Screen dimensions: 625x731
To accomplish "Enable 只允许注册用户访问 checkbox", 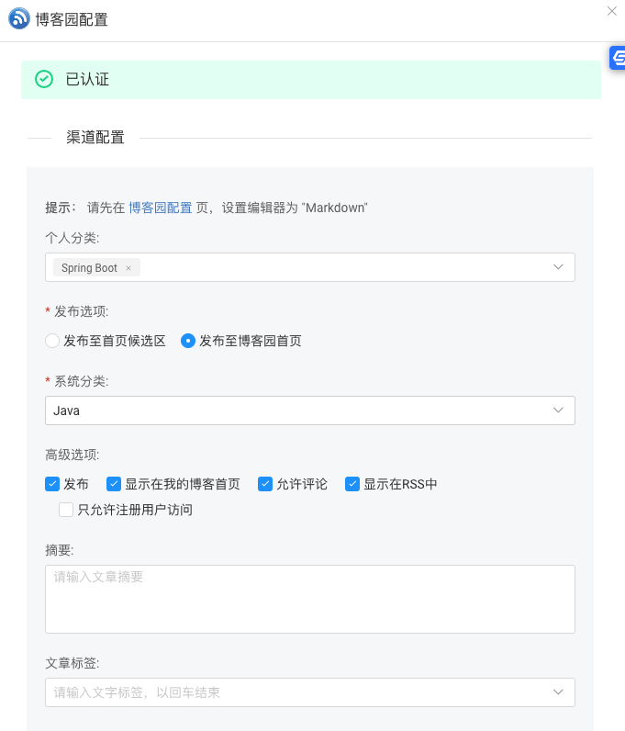I will (x=66, y=510).
